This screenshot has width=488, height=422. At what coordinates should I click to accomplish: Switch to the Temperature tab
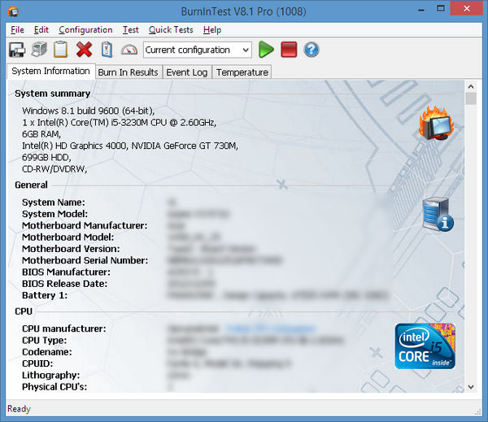(x=242, y=72)
